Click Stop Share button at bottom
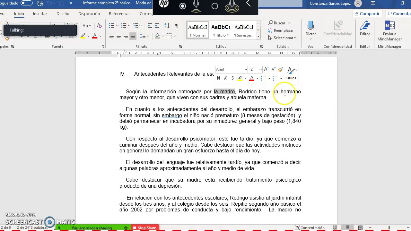 pos(144,228)
